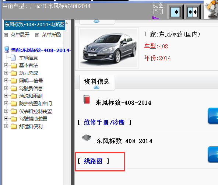
Task: Click the right-arrow view control icon
Action: point(175,12)
